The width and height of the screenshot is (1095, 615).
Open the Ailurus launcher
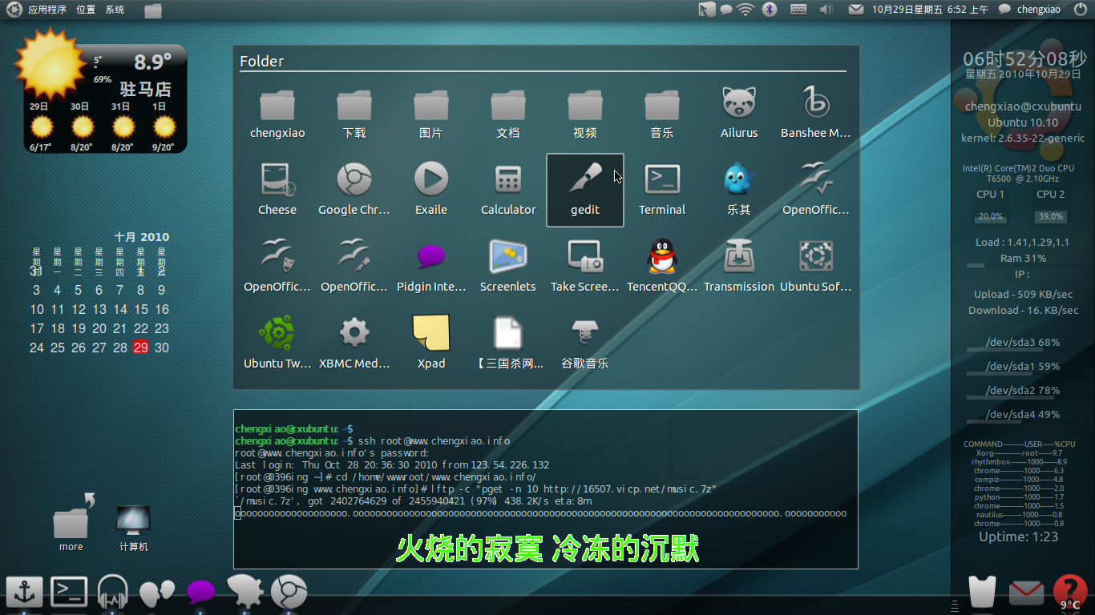pos(739,114)
